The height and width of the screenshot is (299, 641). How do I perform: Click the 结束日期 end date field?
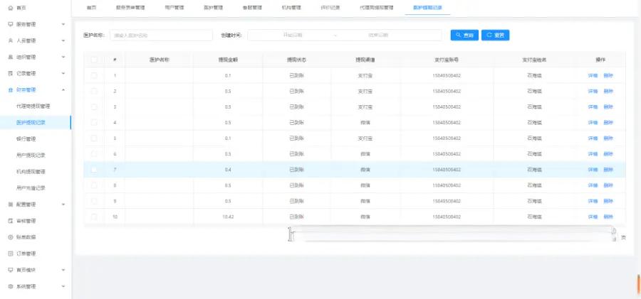click(377, 35)
